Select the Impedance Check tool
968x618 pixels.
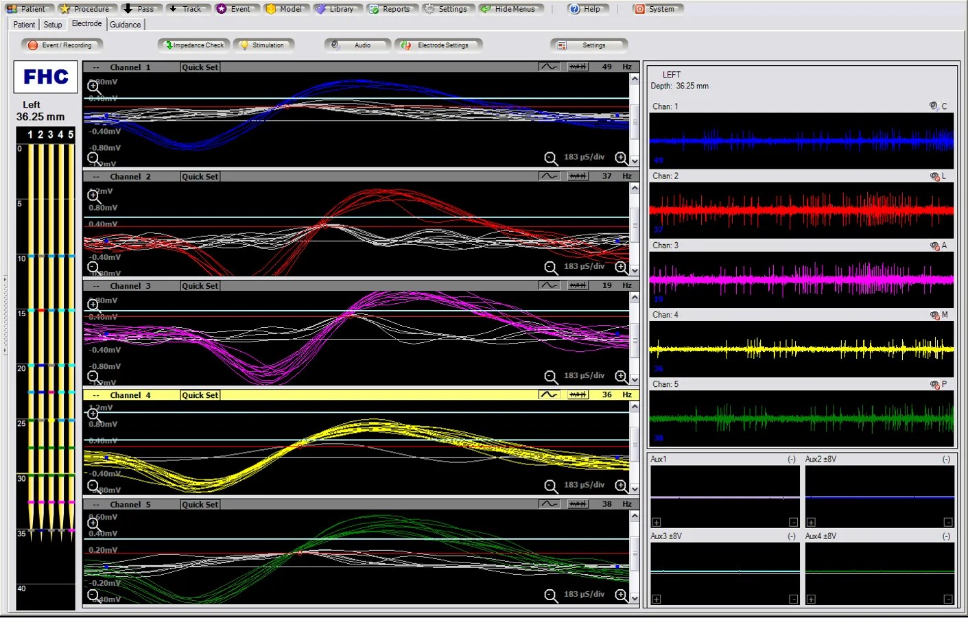[194, 45]
